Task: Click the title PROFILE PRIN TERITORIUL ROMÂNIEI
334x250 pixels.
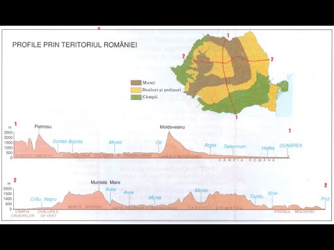Action: (x=74, y=44)
